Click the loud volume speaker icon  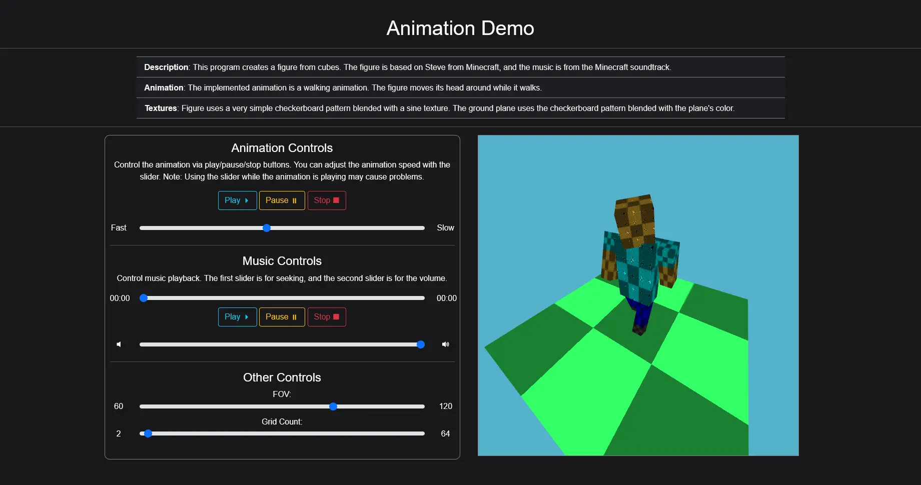pos(445,344)
